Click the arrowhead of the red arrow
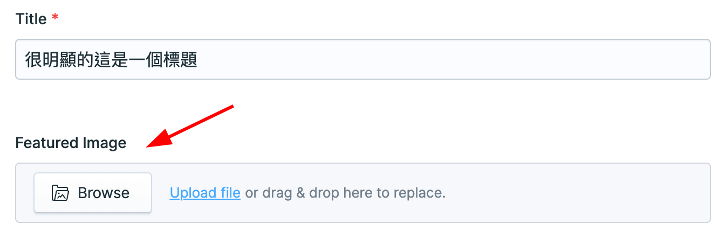Image resolution: width=726 pixels, height=238 pixels. coord(157,141)
